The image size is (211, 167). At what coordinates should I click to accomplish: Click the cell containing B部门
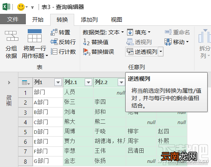coord(48,112)
